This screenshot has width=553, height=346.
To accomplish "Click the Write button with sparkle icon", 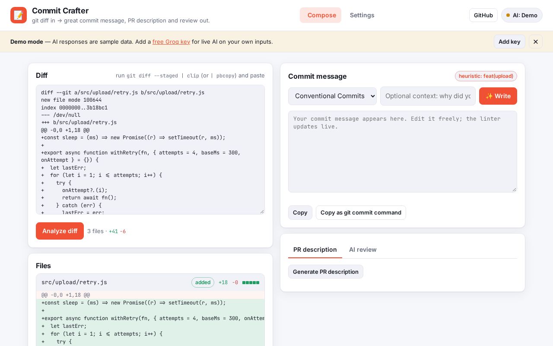I will pos(498,96).
